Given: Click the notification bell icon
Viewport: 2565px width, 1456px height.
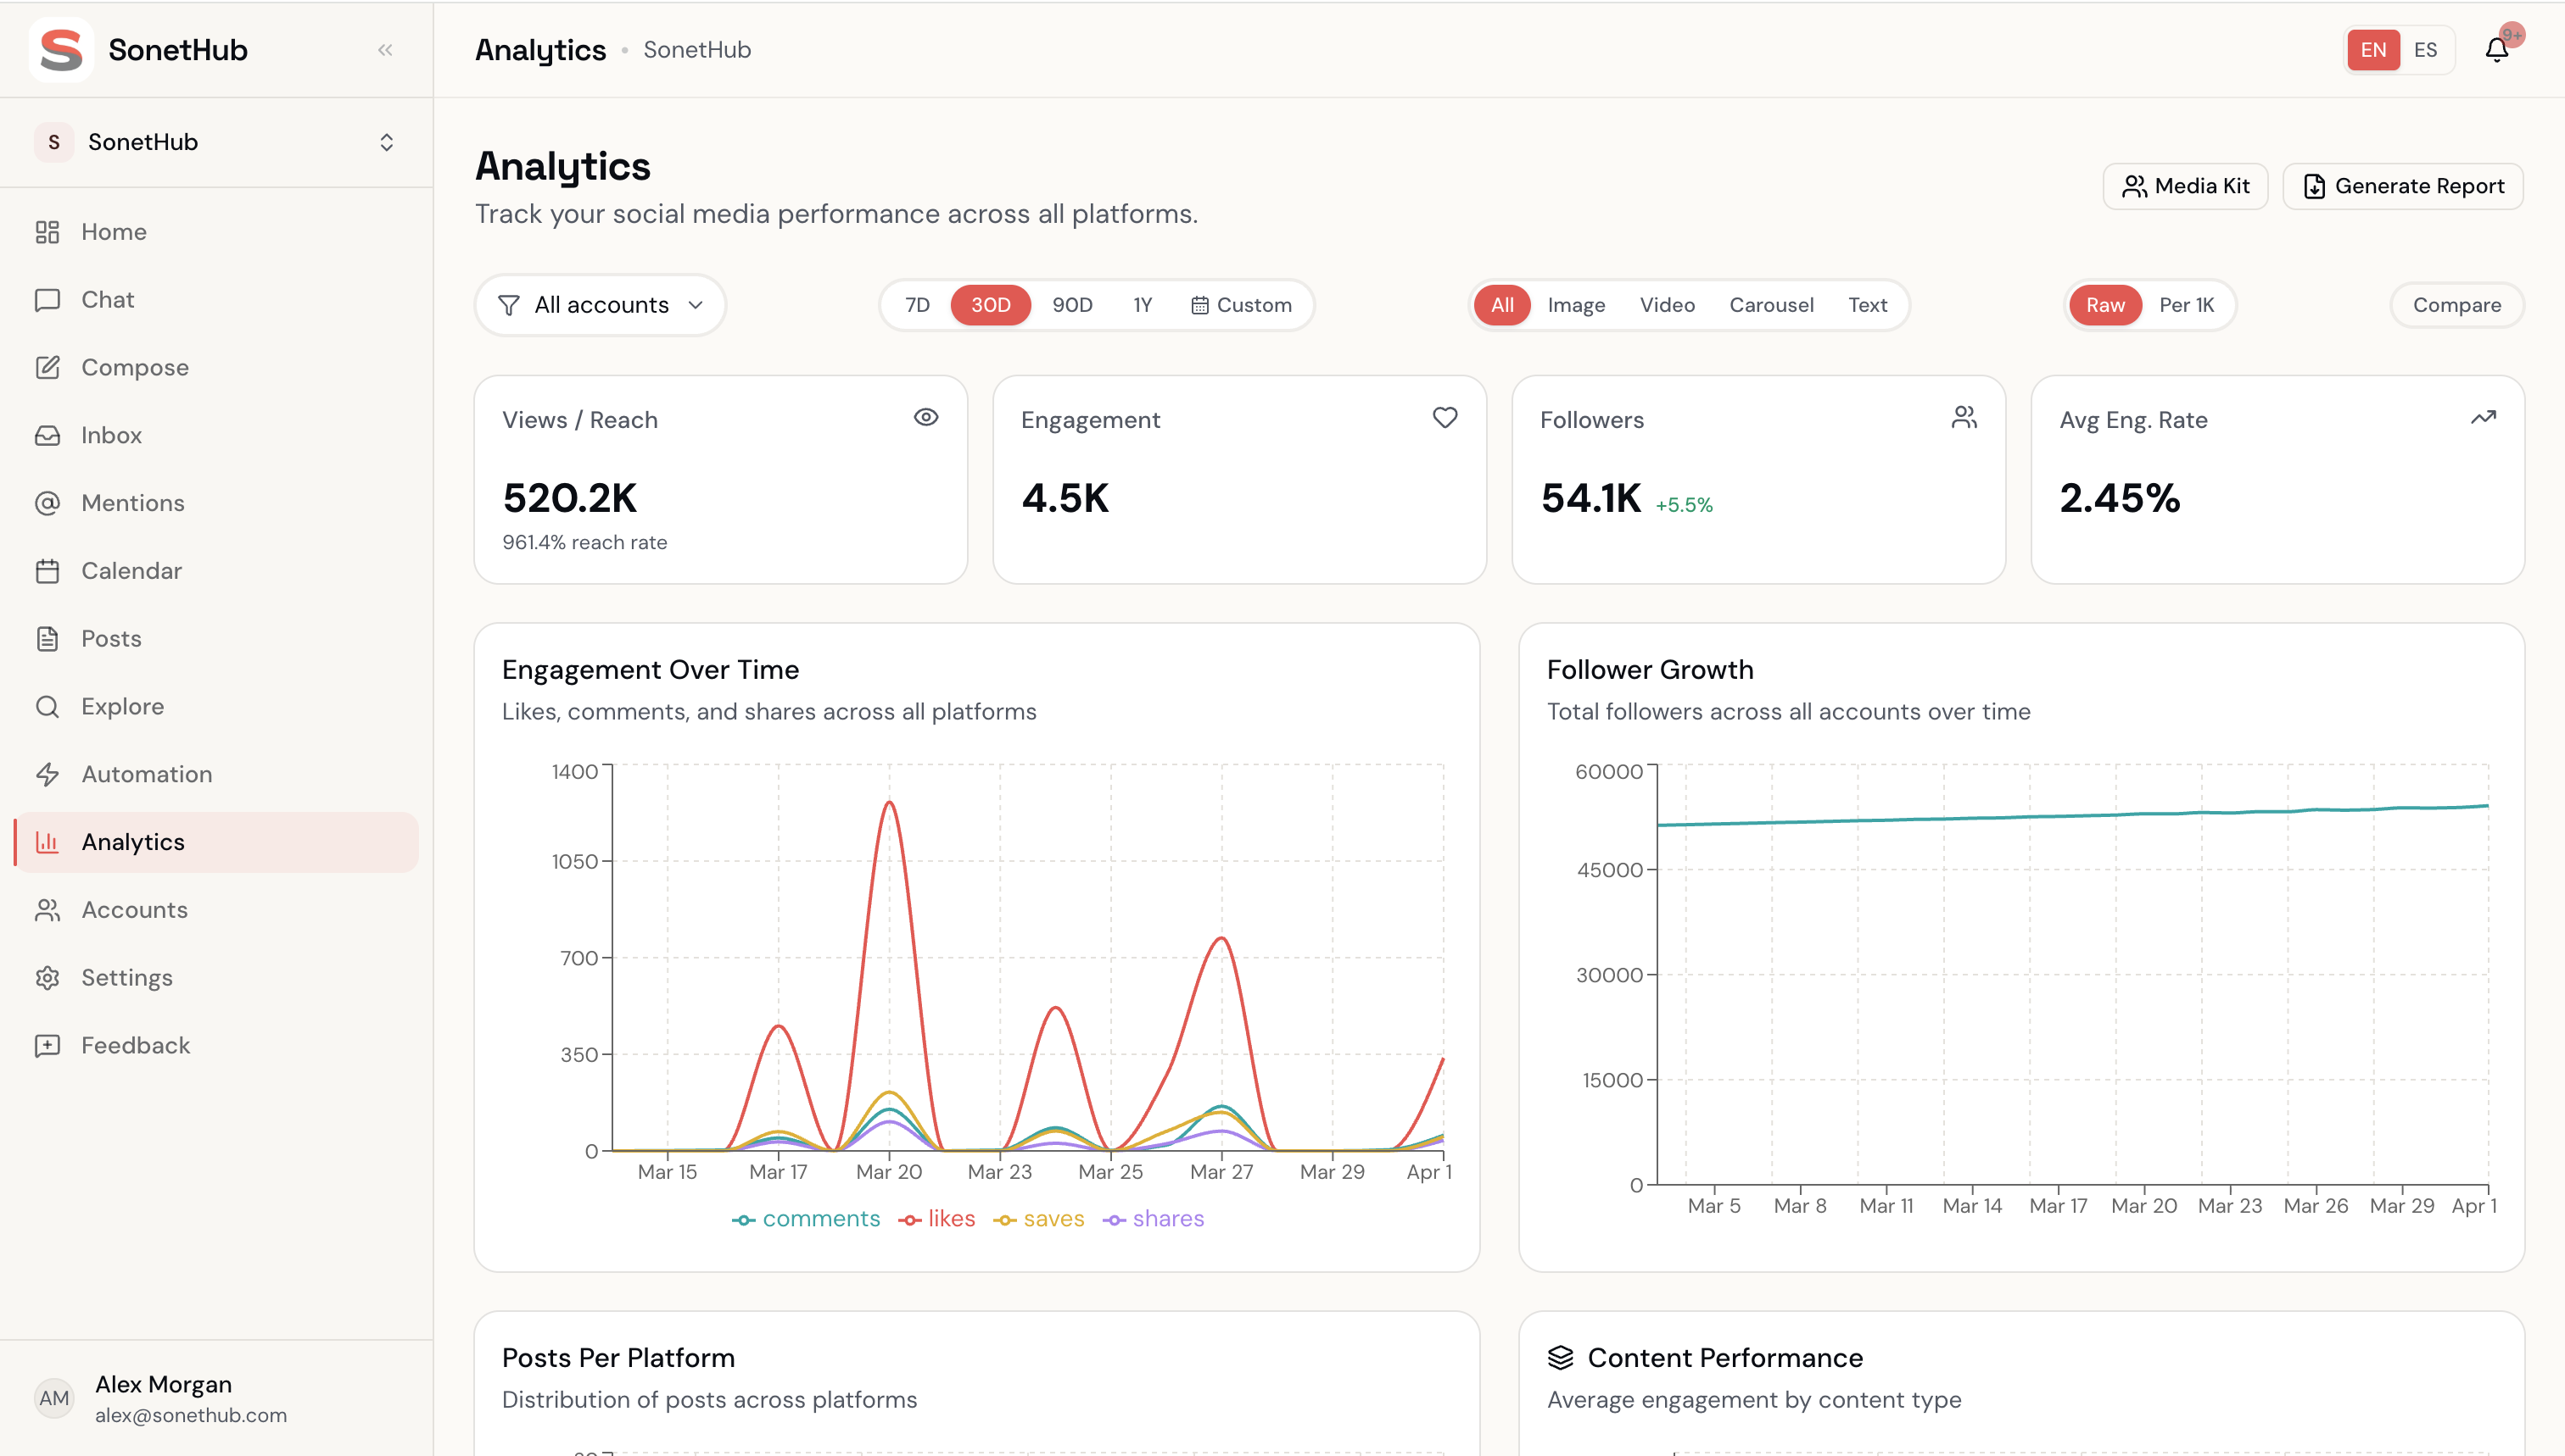Looking at the screenshot, I should click(x=2496, y=50).
